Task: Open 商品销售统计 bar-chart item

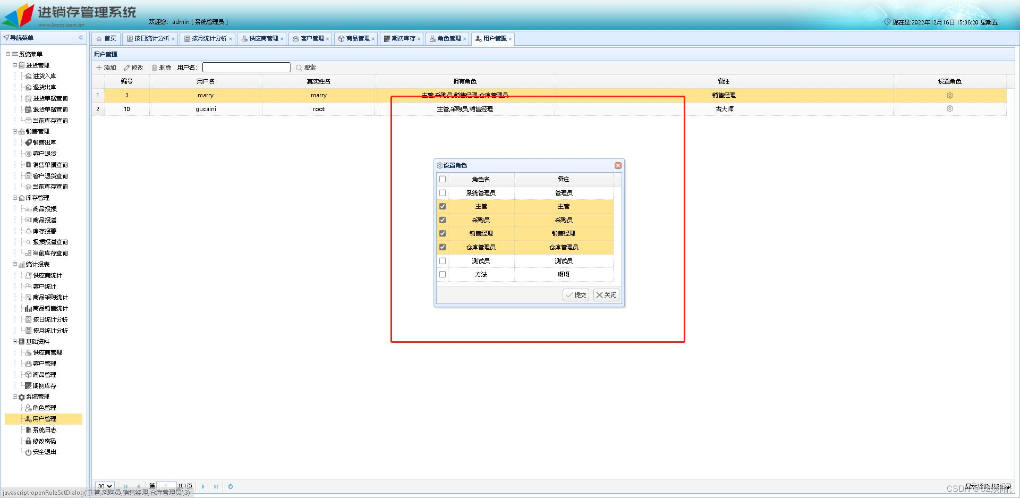Action: tap(50, 308)
